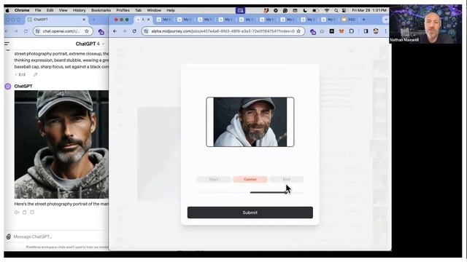Open the Profiles menu
The image size is (467, 262).
[x=123, y=10]
